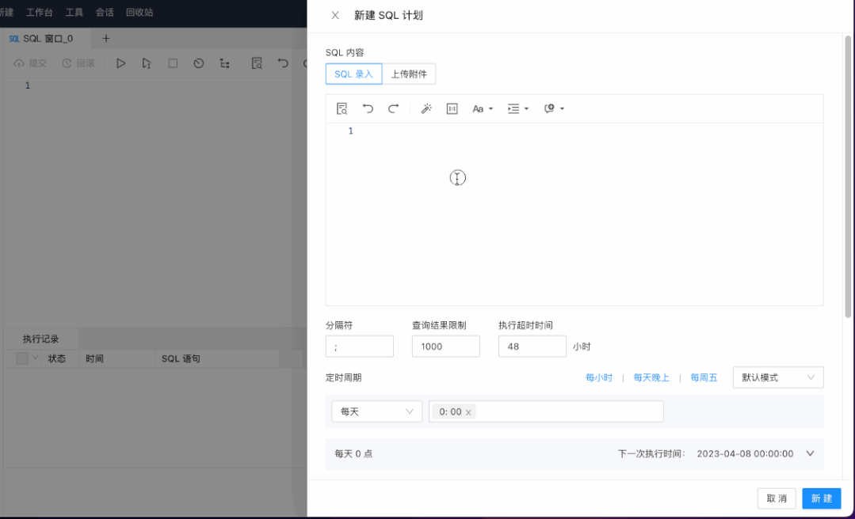This screenshot has width=855, height=519.
Task: Click the stop execution square icon
Action: (x=173, y=63)
